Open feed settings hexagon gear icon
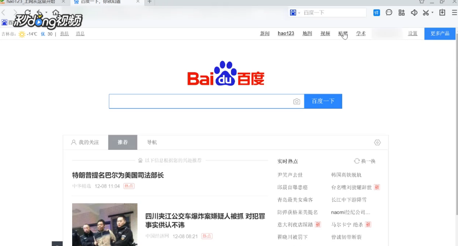Image resolution: width=458 pixels, height=246 pixels. click(x=377, y=142)
